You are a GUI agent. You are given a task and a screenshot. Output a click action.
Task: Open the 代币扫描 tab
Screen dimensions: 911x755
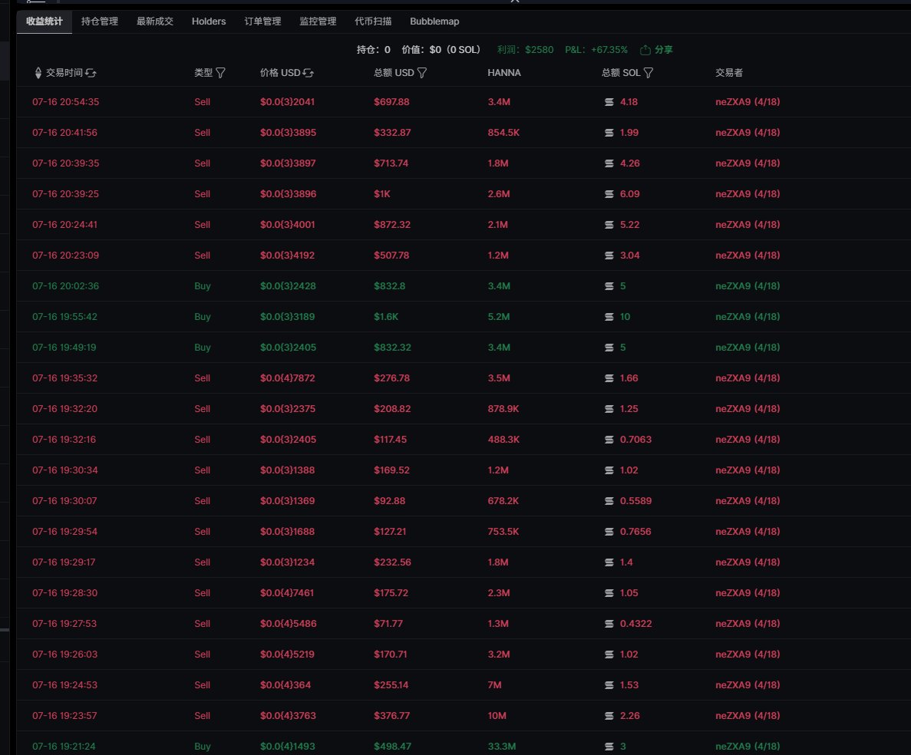tap(373, 21)
